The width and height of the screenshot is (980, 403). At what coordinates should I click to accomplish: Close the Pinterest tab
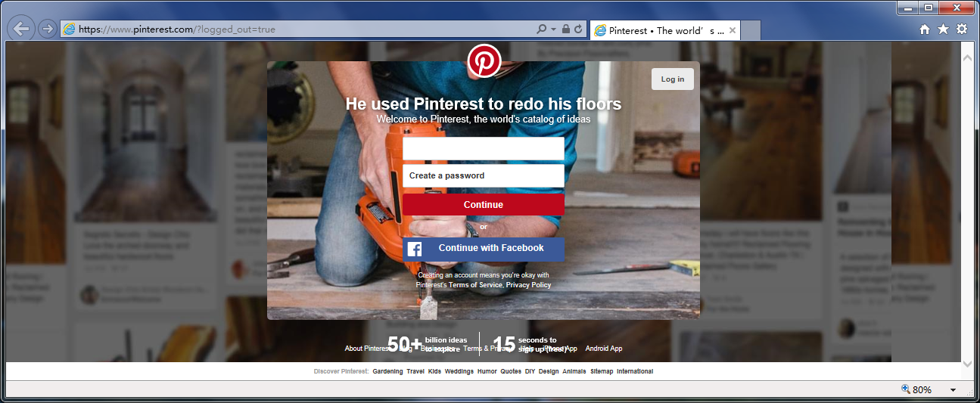(x=732, y=31)
